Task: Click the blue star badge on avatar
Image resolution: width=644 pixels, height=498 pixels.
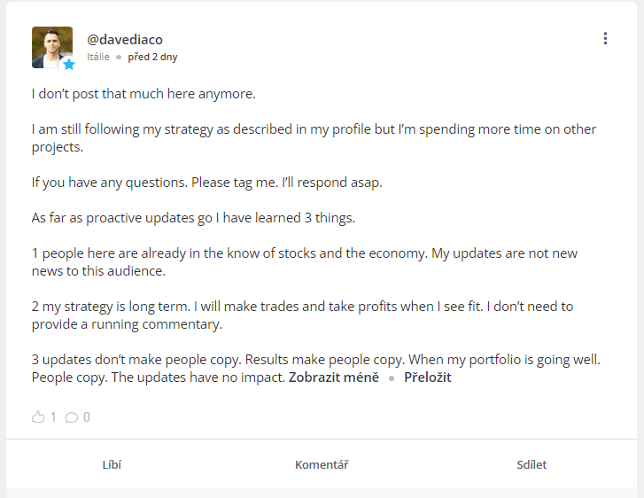Action: (69, 64)
